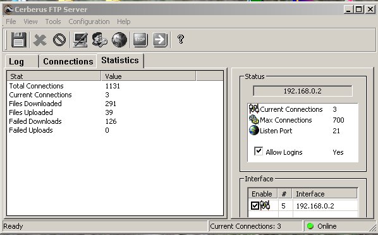This screenshot has height=235, width=378.
Task: Open the File menu
Action: (x=11, y=21)
